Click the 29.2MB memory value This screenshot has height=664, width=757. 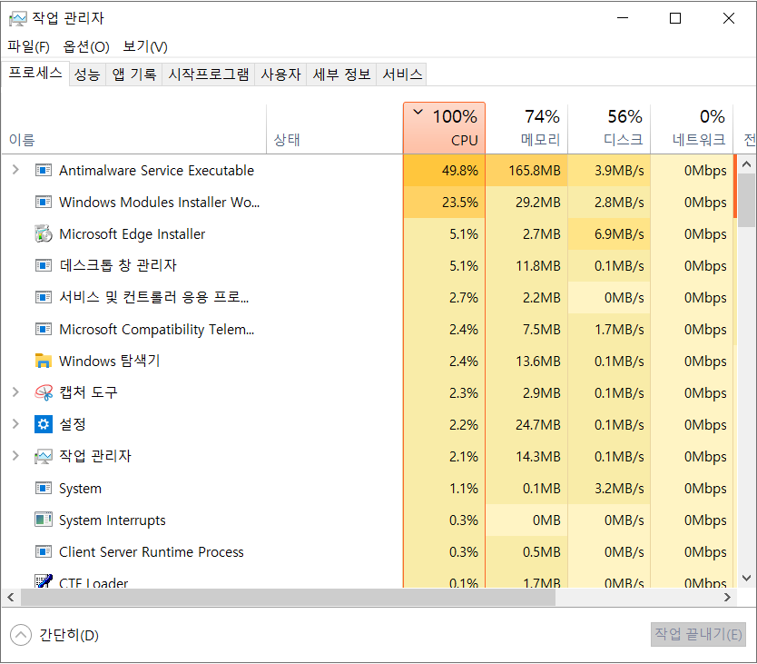coord(538,203)
